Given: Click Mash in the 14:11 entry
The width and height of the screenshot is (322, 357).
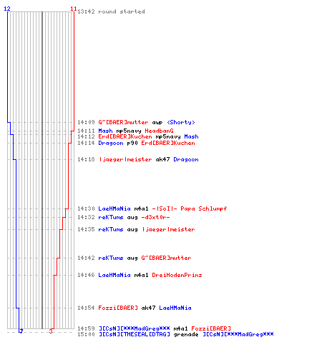Looking at the screenshot, I should click(x=105, y=131).
